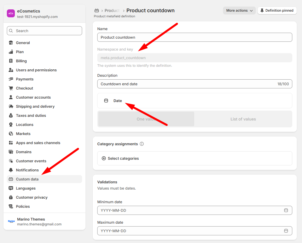Viewport: 302px width, 243px height.
Task: Click the Marino Themes avatar
Action: click(x=11, y=221)
